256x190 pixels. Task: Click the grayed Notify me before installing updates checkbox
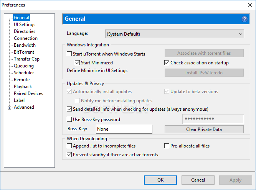click(77, 100)
